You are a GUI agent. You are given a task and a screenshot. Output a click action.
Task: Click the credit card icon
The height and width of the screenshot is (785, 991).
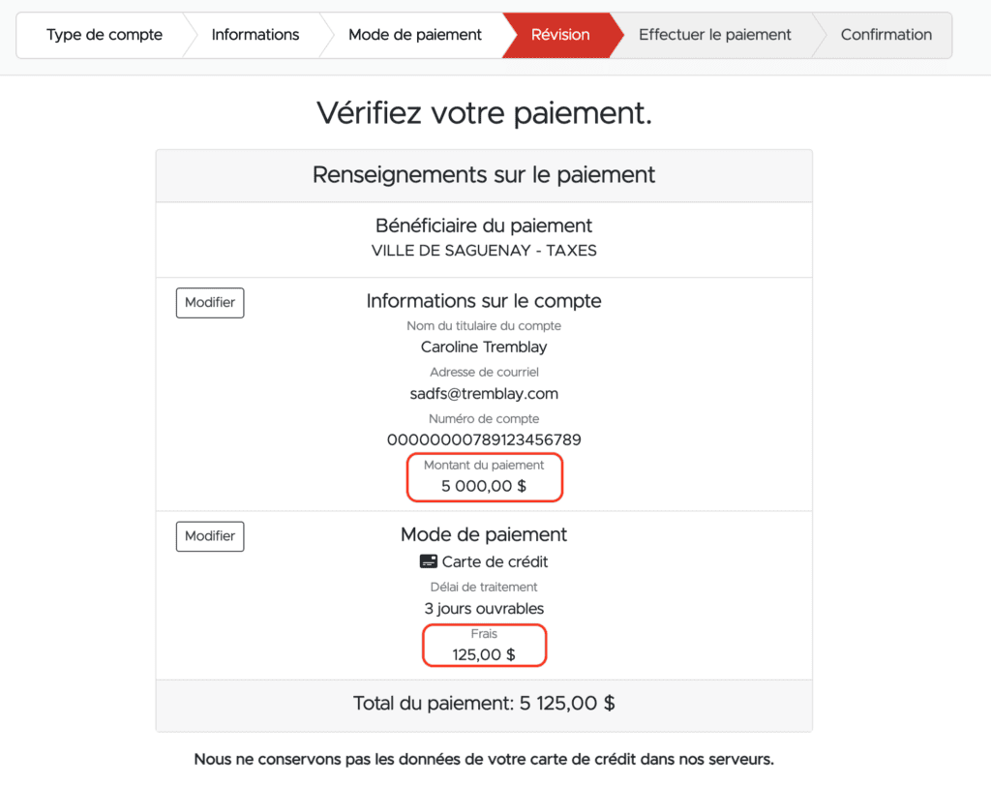click(429, 561)
